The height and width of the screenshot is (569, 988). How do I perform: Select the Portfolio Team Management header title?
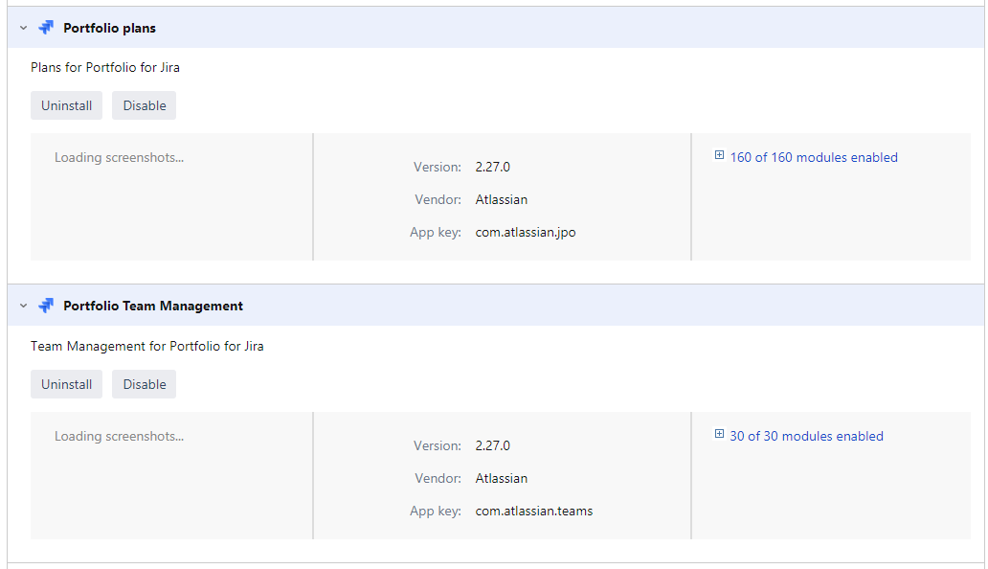pos(153,306)
